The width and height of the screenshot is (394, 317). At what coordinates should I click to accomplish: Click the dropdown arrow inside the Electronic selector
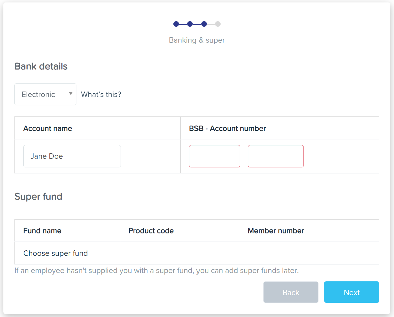click(71, 94)
